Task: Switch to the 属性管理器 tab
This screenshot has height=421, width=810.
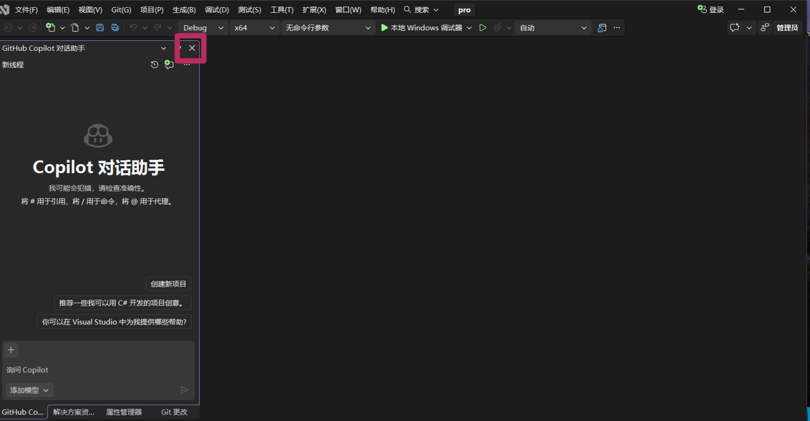Action: pyautogui.click(x=124, y=412)
